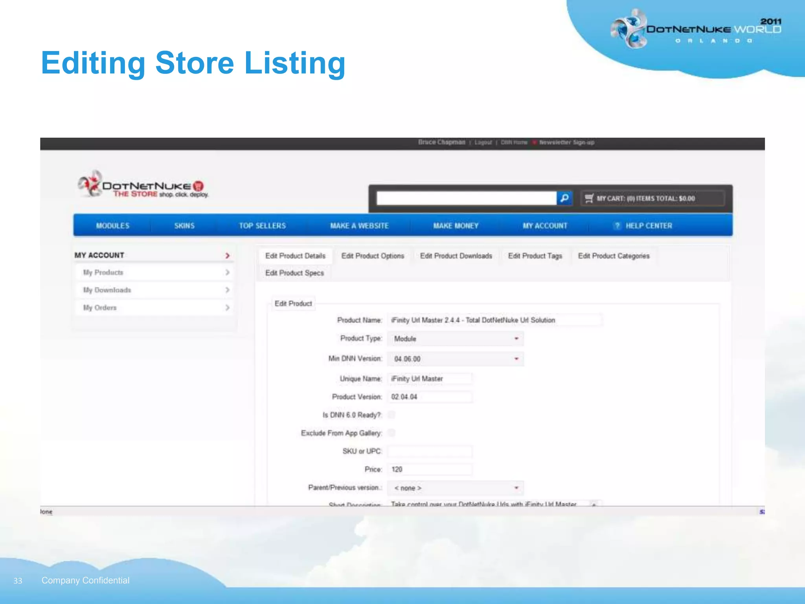Open My Downloads in sidebar

[x=154, y=290]
